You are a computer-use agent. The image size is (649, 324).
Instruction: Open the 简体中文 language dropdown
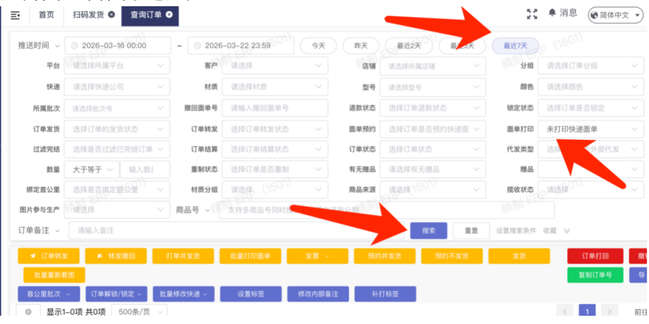[615, 15]
